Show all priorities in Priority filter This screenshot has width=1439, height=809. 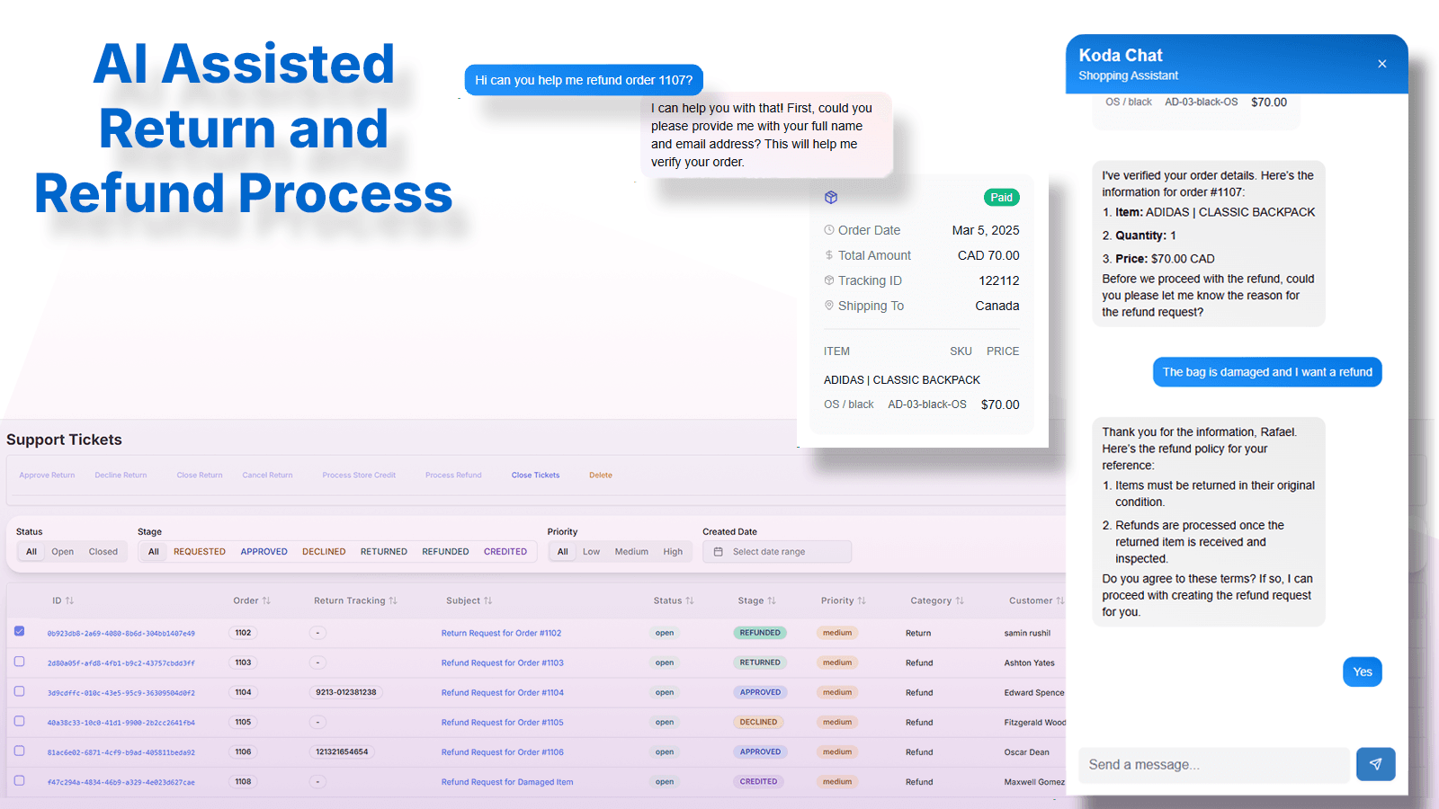pos(563,552)
